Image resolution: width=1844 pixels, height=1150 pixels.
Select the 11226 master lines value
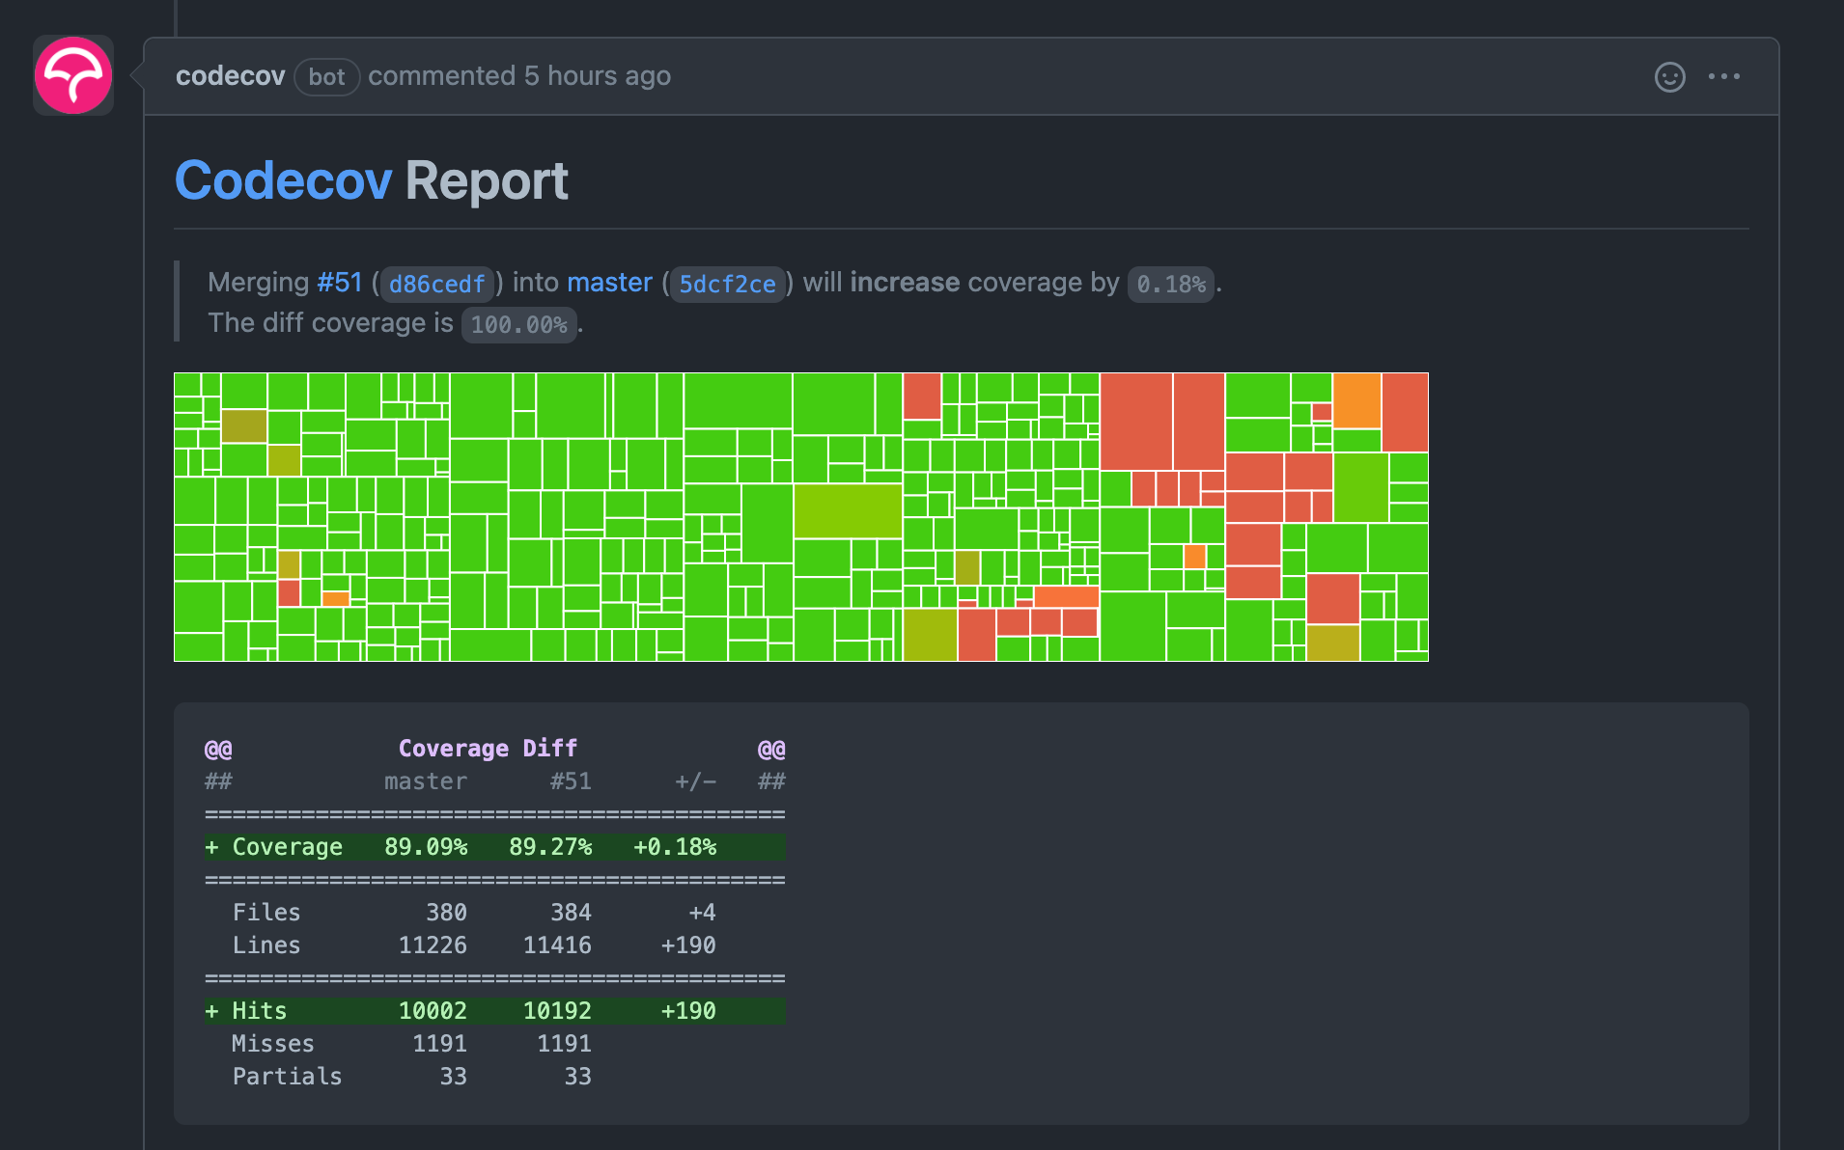tap(433, 945)
